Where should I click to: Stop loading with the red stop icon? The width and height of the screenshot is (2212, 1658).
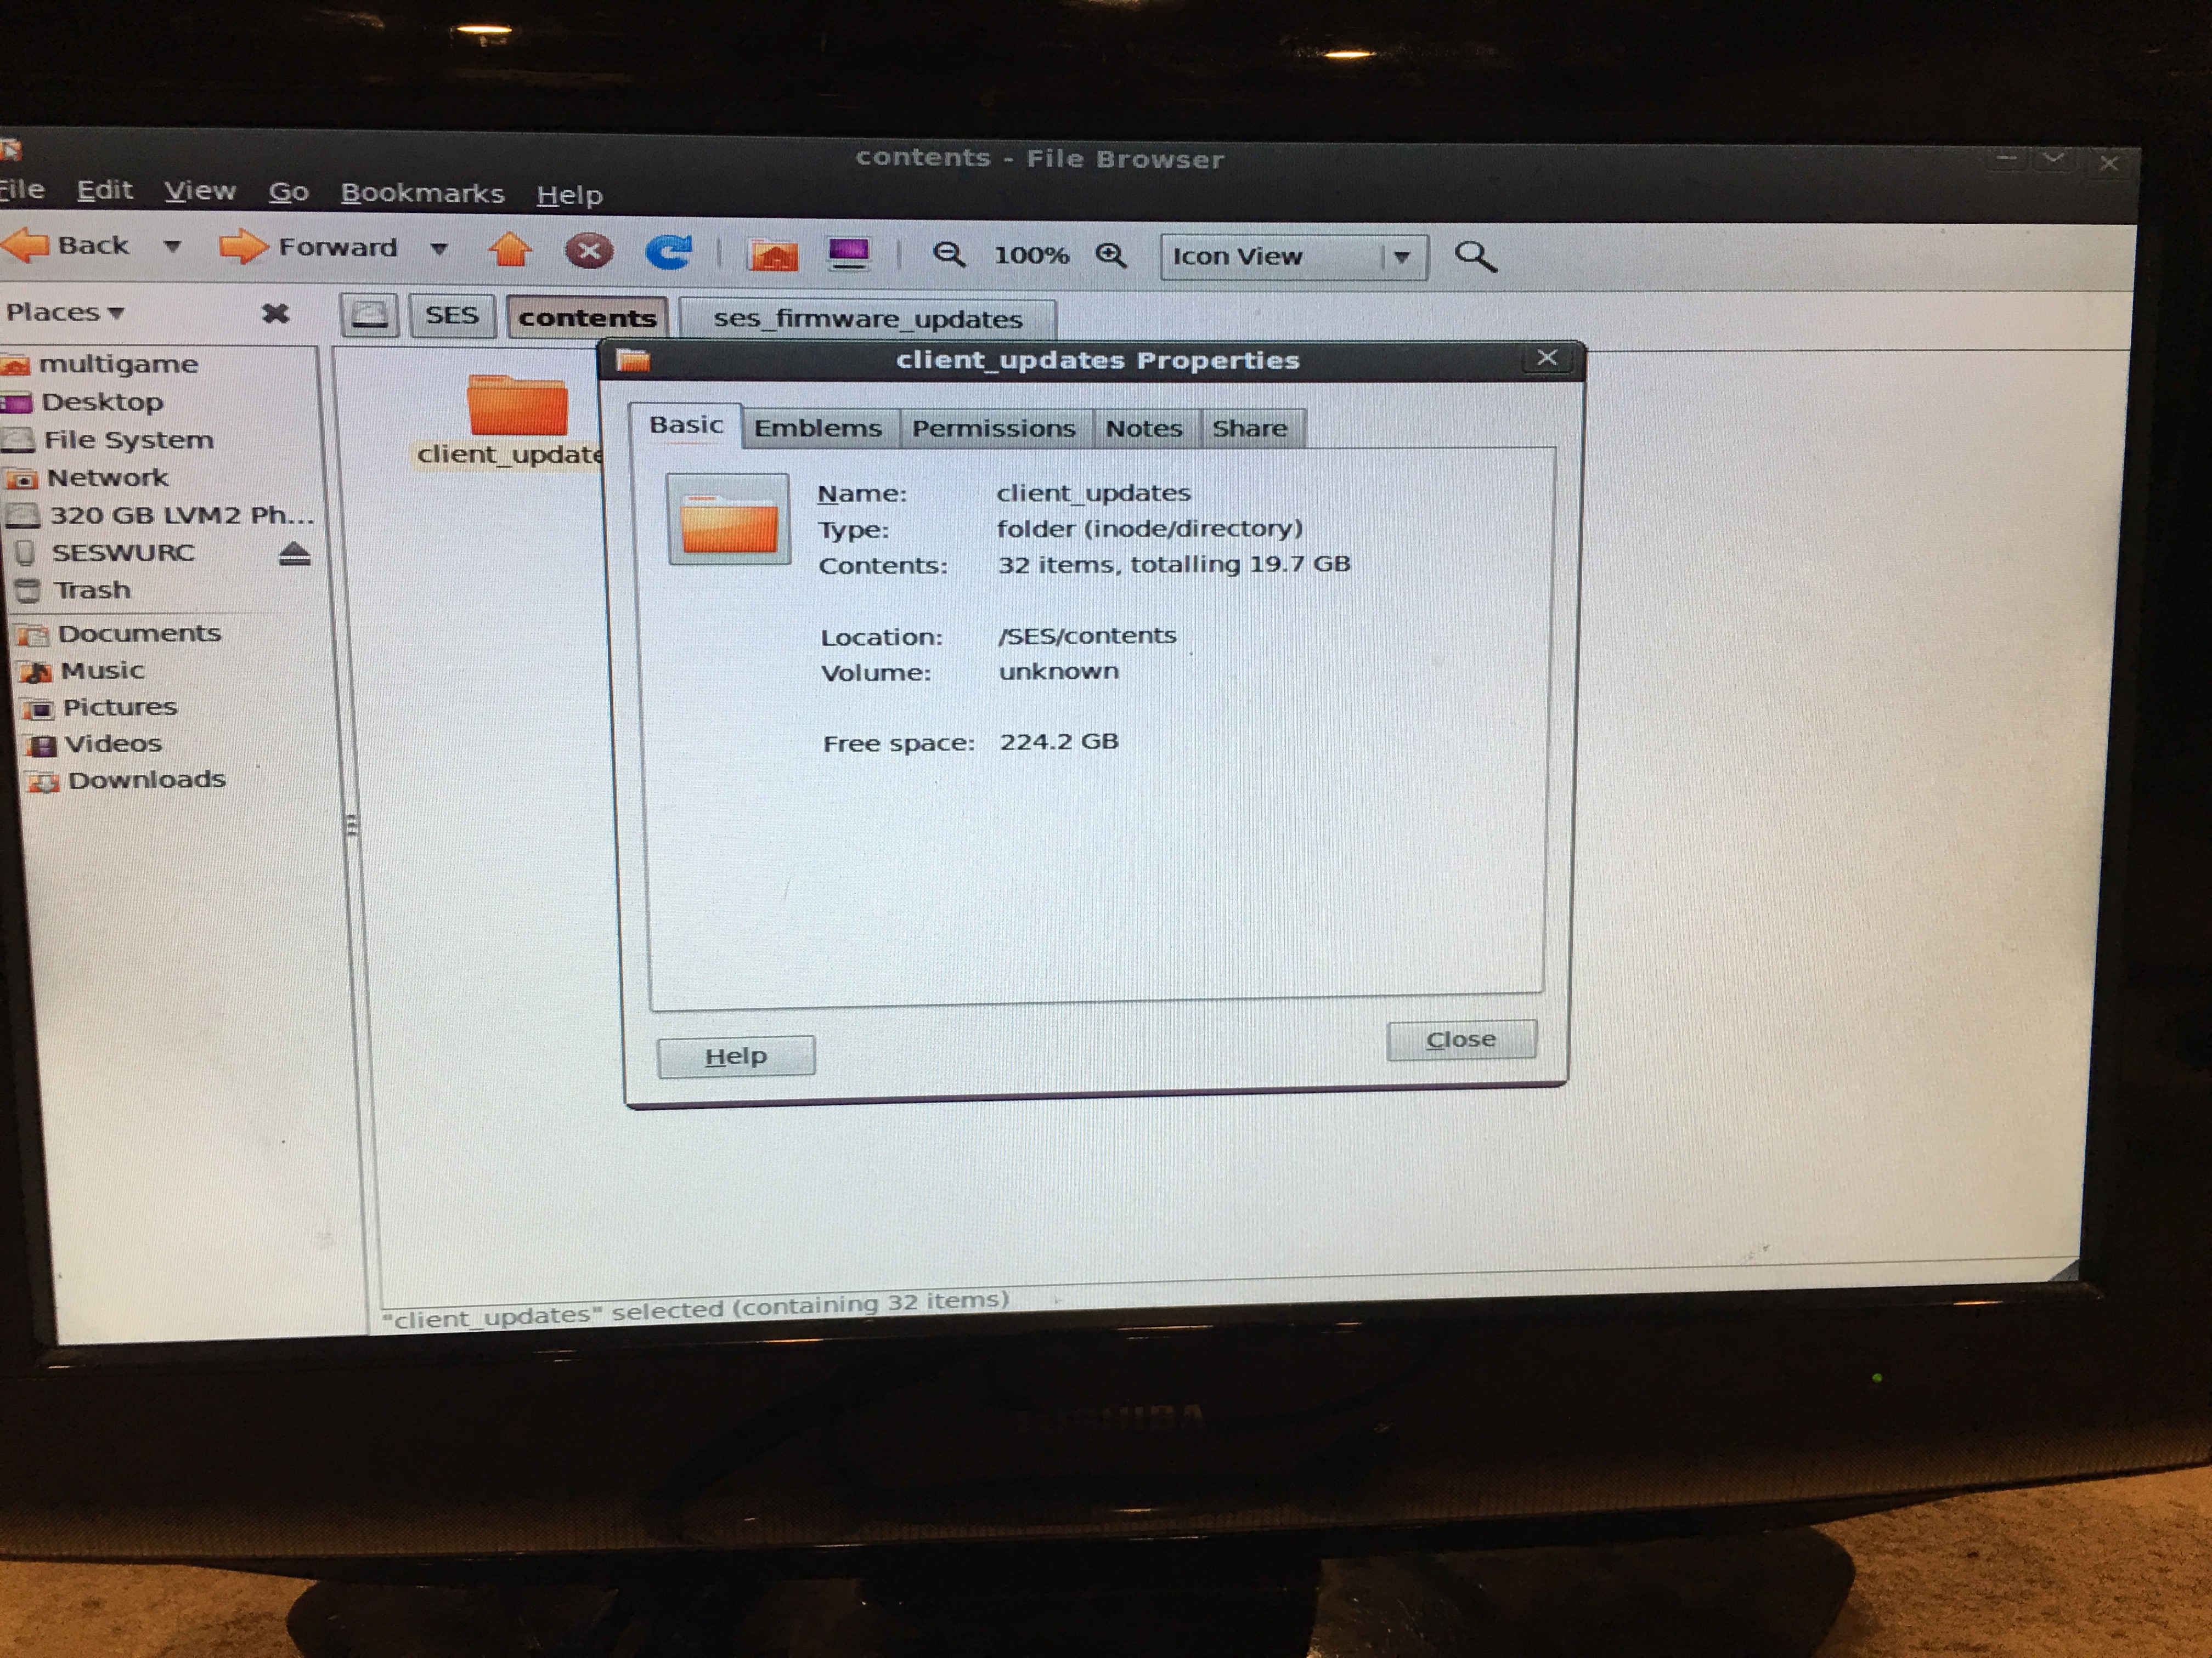pos(589,251)
